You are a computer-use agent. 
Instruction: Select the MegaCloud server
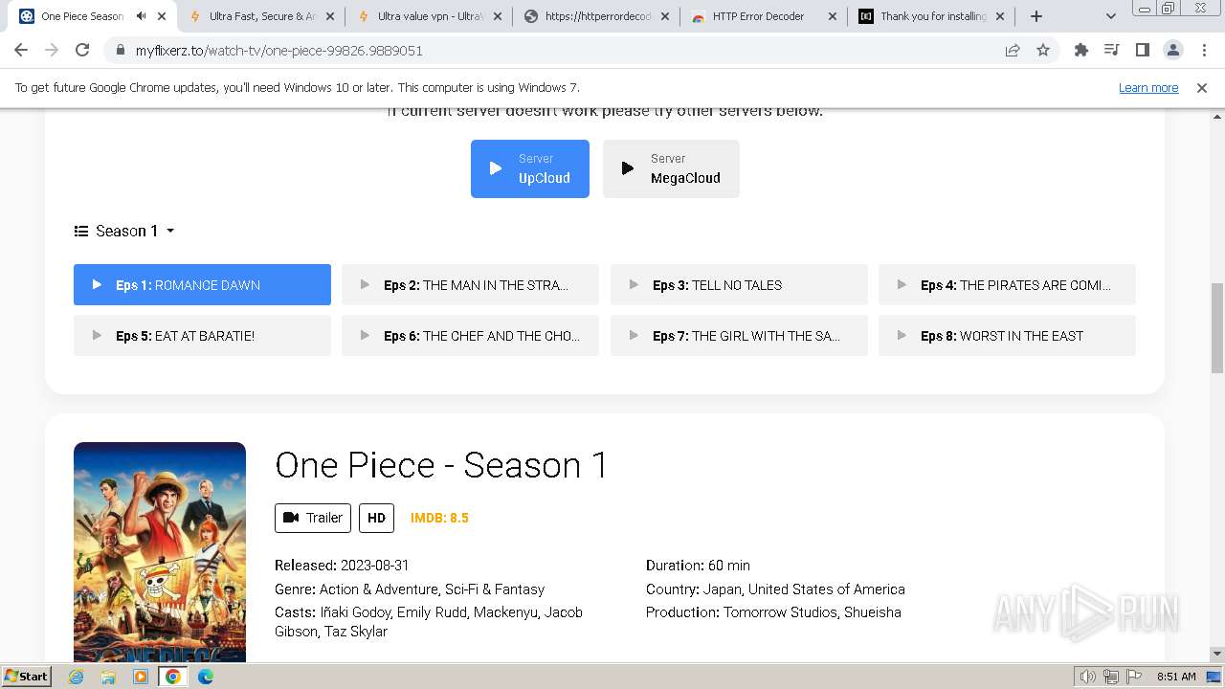(671, 168)
